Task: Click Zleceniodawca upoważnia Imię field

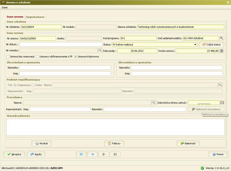Action: click(x=65, y=73)
